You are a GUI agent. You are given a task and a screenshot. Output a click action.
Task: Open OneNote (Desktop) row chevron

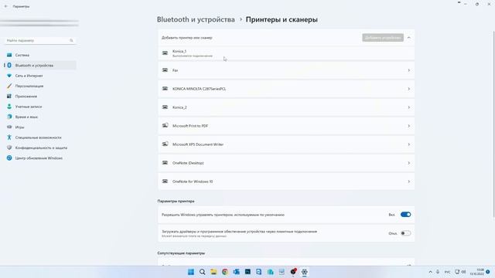click(409, 163)
